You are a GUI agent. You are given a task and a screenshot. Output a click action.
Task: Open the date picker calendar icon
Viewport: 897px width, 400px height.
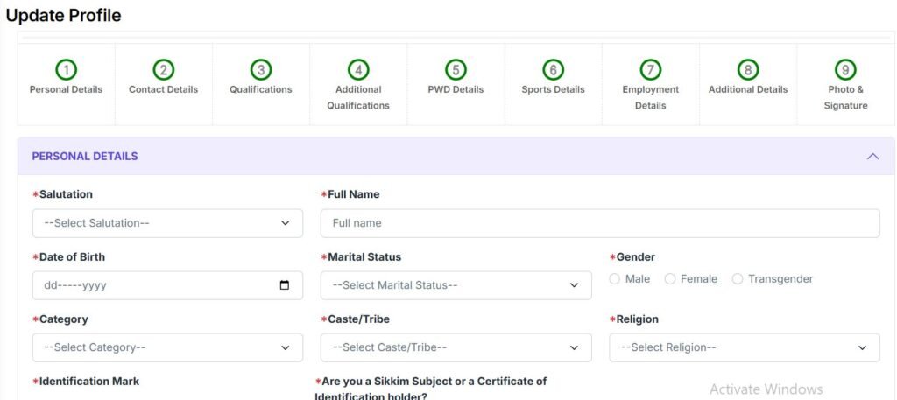point(285,285)
